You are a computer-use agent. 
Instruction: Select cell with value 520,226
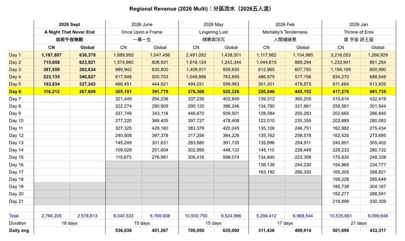[x=231, y=91]
